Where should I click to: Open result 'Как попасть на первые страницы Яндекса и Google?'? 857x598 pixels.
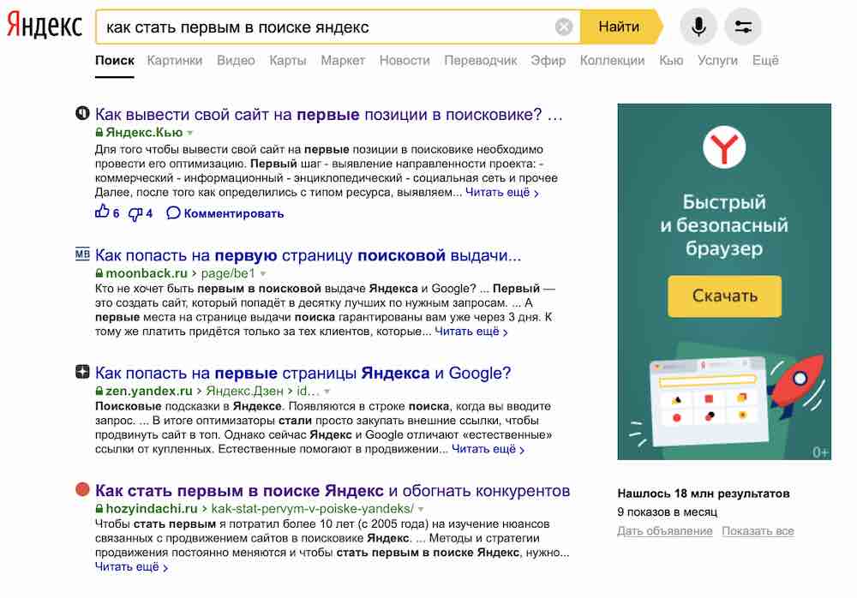coord(303,373)
